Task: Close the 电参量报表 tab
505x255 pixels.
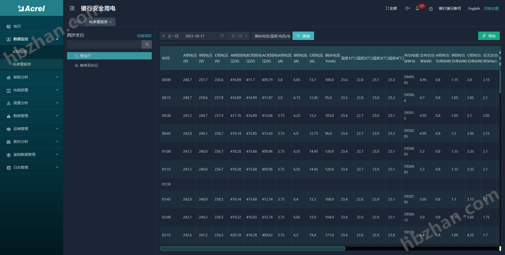Action: pos(110,22)
